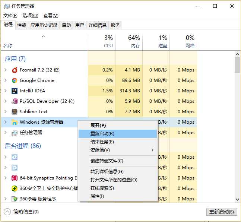
Task: Sort by the 名称 column header
Action: click(45, 41)
